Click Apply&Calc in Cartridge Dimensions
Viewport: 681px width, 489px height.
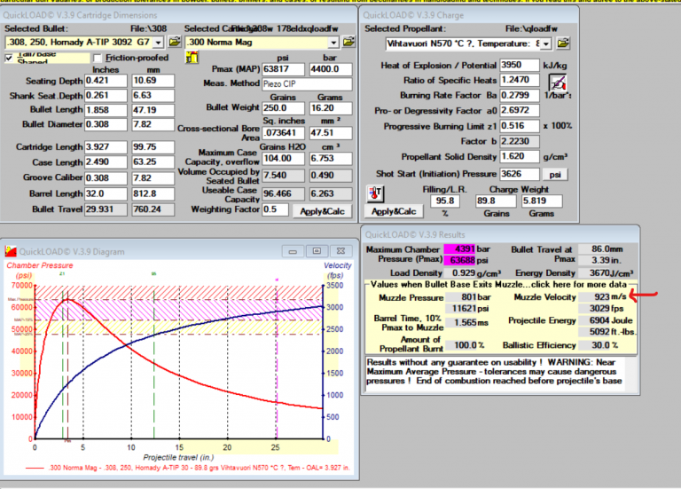323,211
